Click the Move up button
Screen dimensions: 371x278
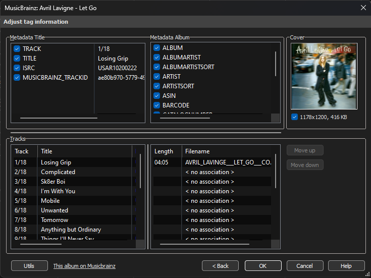[305, 150]
